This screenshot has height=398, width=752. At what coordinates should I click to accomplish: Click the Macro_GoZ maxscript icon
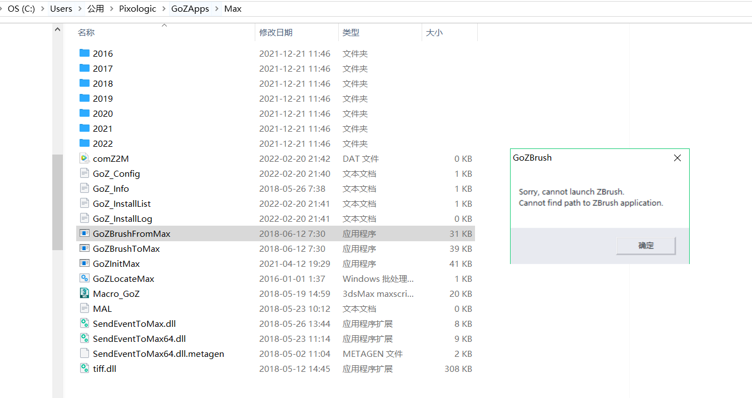pyautogui.click(x=85, y=293)
